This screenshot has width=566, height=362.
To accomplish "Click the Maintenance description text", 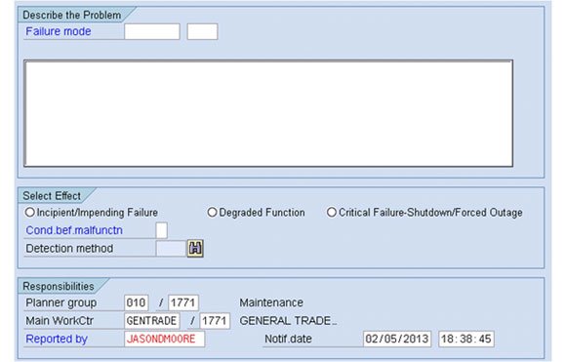I will pyautogui.click(x=271, y=302).
